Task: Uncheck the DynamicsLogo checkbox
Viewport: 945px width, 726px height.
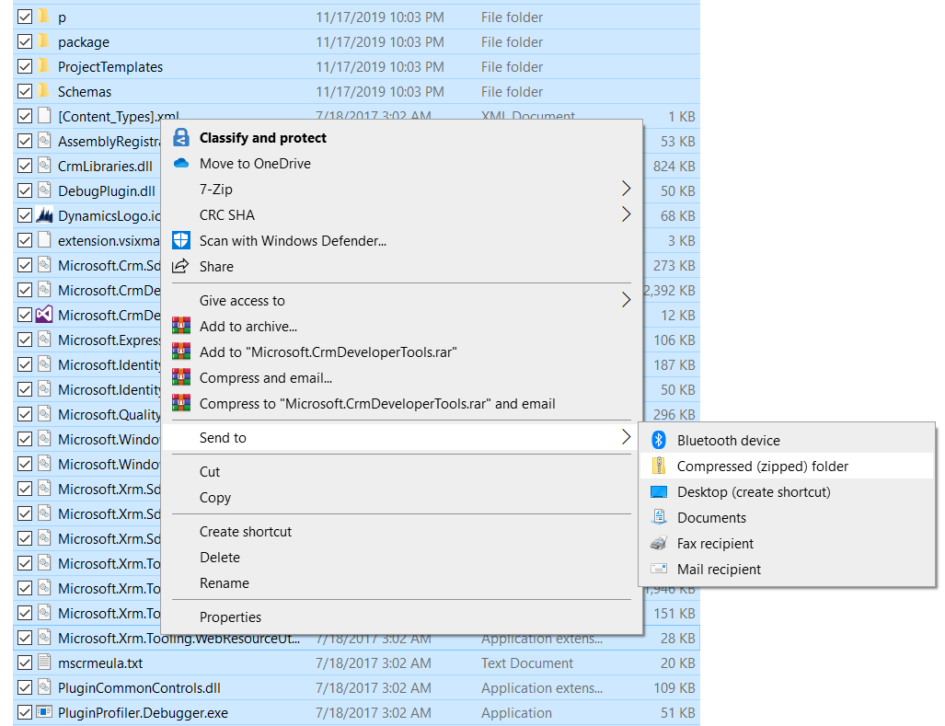Action: pos(25,215)
